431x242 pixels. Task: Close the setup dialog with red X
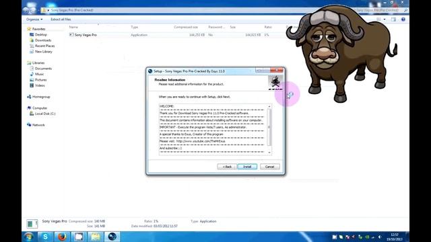click(x=277, y=70)
